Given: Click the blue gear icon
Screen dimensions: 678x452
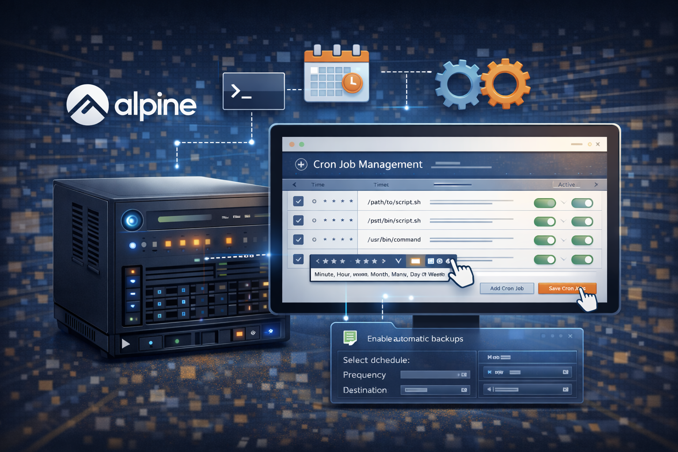Looking at the screenshot, I should click(x=459, y=84).
